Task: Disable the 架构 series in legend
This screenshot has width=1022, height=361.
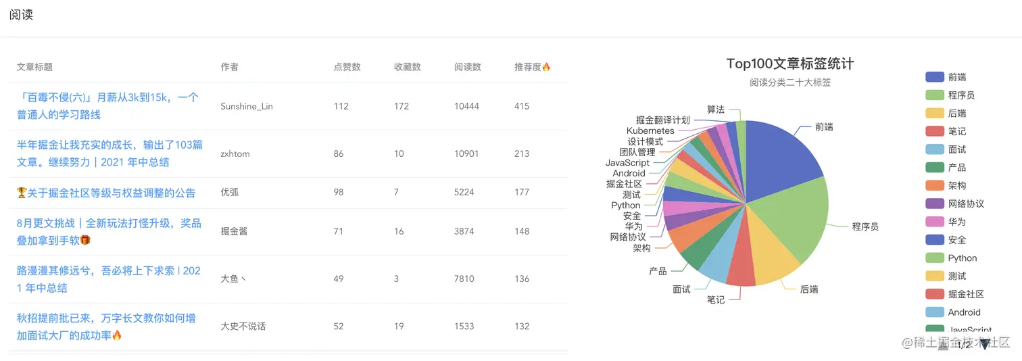Action: pyautogui.click(x=946, y=186)
